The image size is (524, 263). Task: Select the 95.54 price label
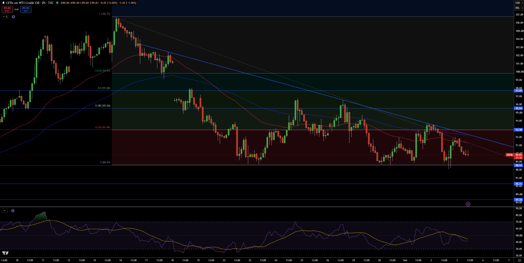519,108
